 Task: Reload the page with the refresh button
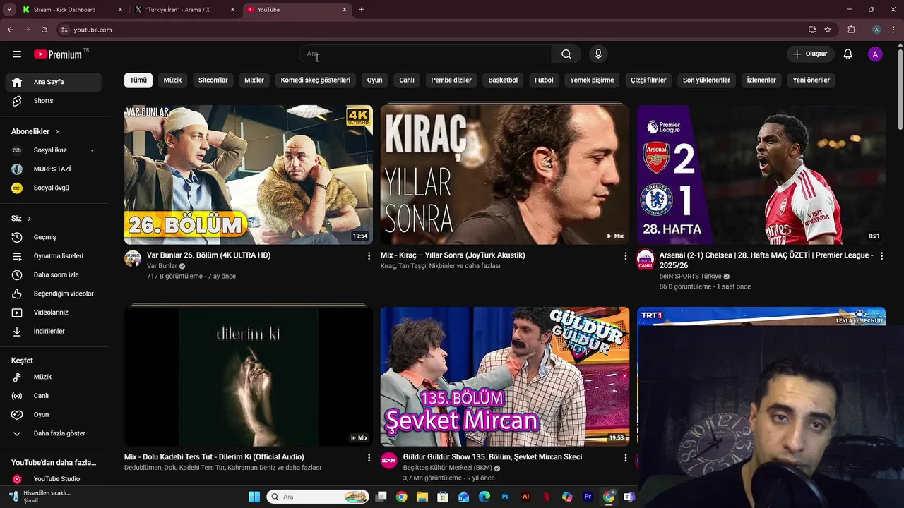coord(44,30)
